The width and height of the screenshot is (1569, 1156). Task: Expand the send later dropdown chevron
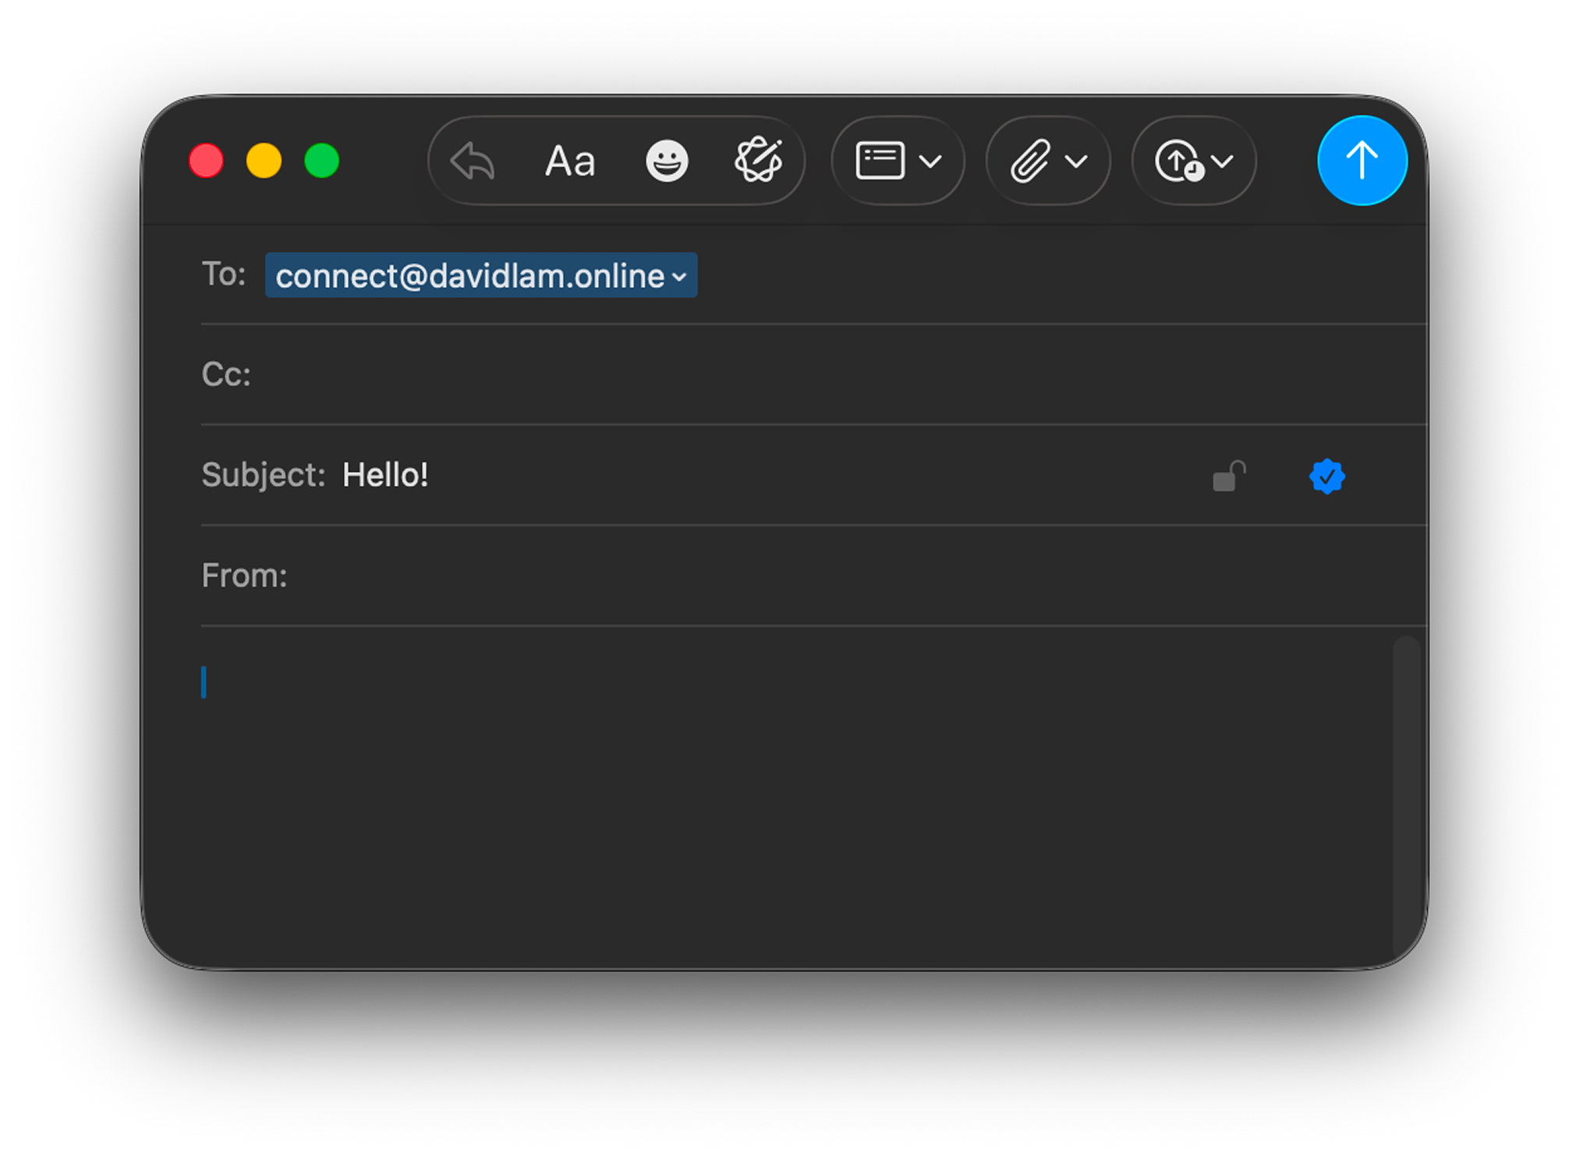pyautogui.click(x=1223, y=161)
